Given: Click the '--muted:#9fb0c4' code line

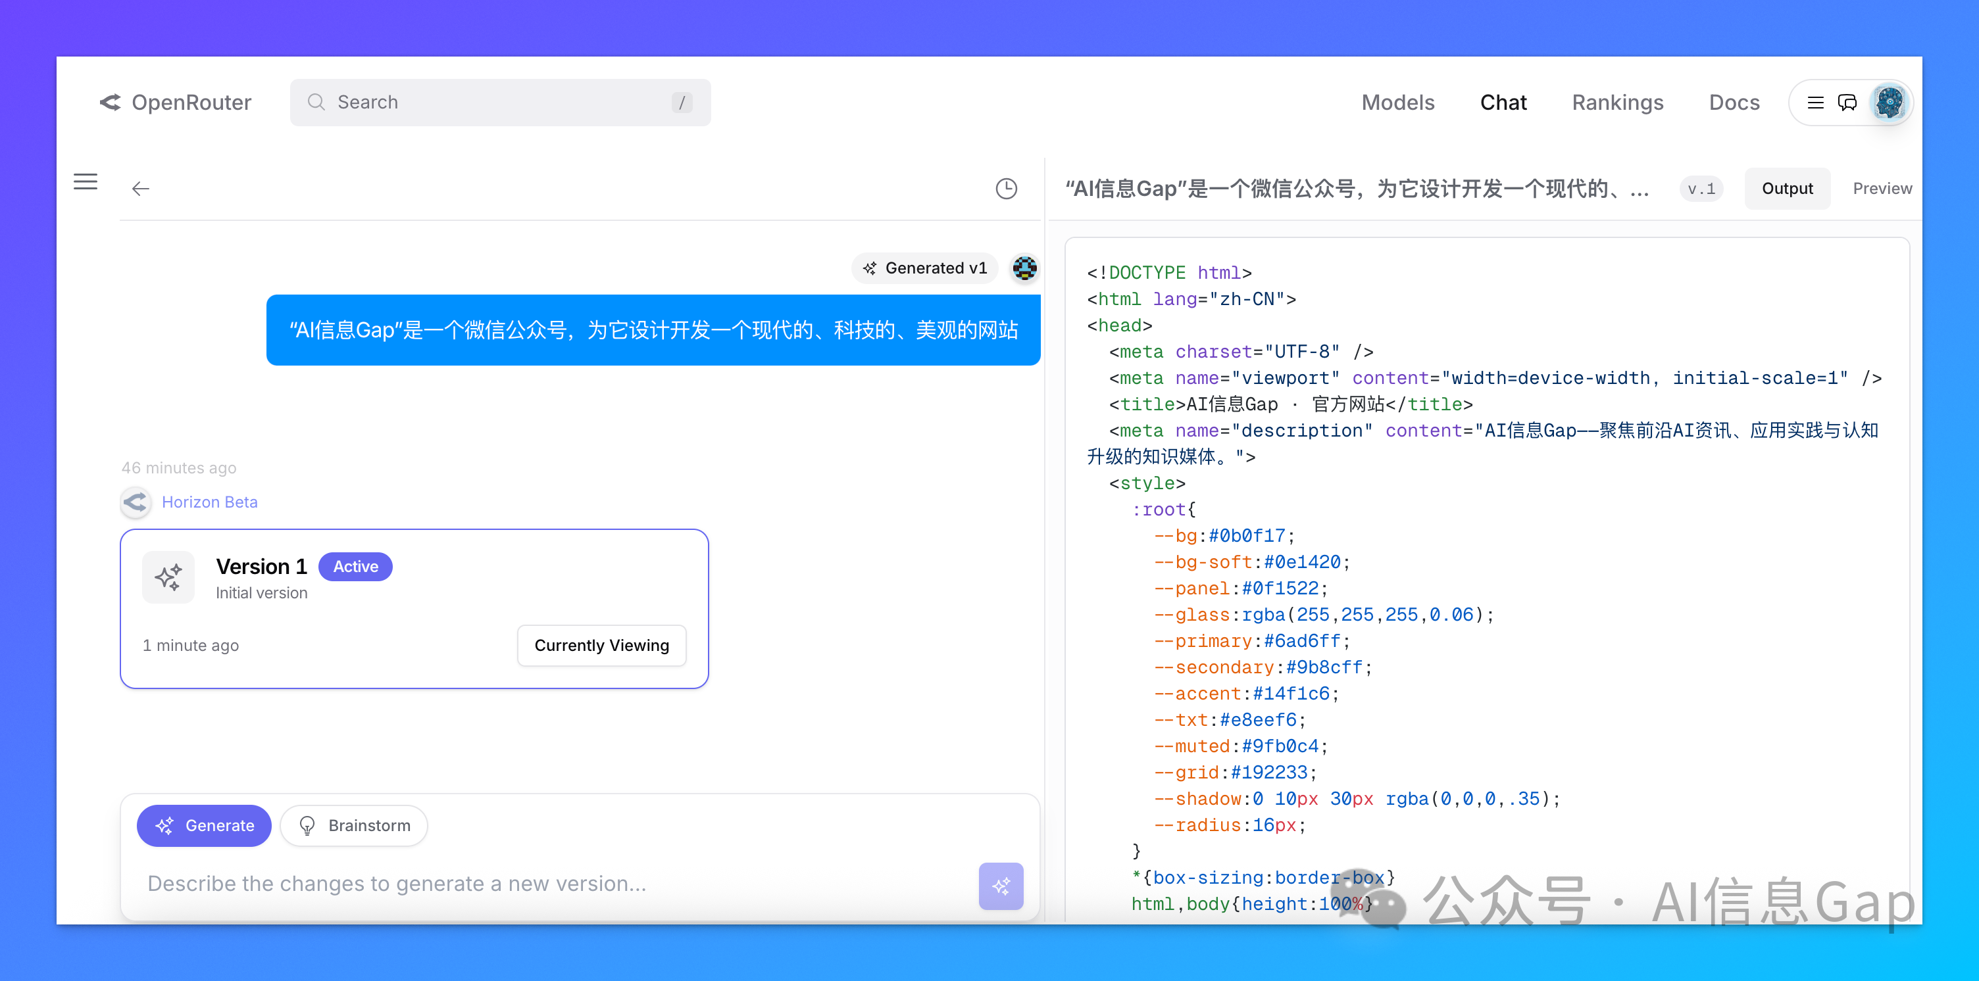Looking at the screenshot, I should point(1241,746).
